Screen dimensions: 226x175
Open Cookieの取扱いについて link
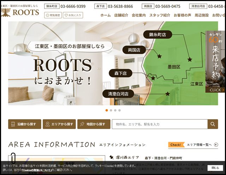tap(37, 170)
